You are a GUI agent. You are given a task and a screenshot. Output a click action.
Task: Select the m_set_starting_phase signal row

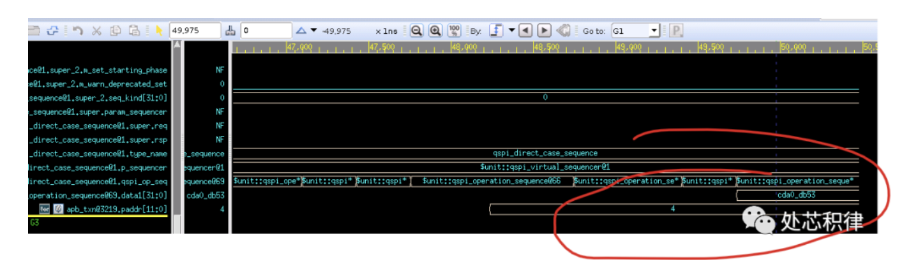(98, 70)
